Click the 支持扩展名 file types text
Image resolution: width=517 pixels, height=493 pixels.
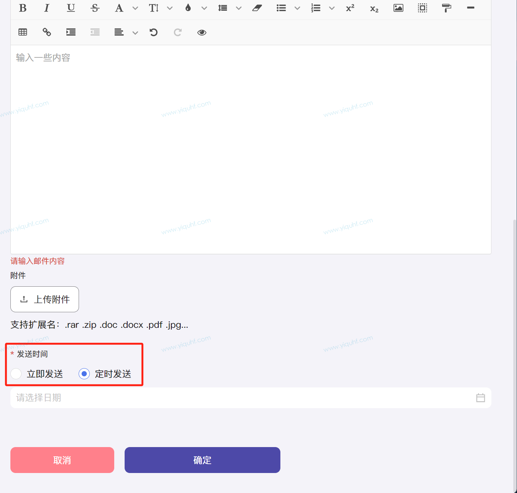pos(99,325)
